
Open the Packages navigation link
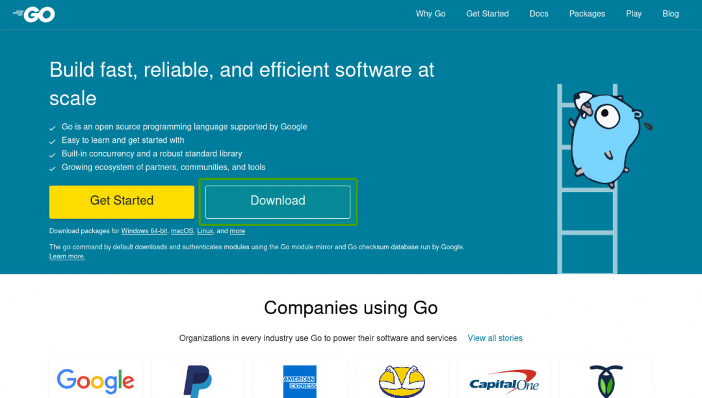[x=587, y=14]
